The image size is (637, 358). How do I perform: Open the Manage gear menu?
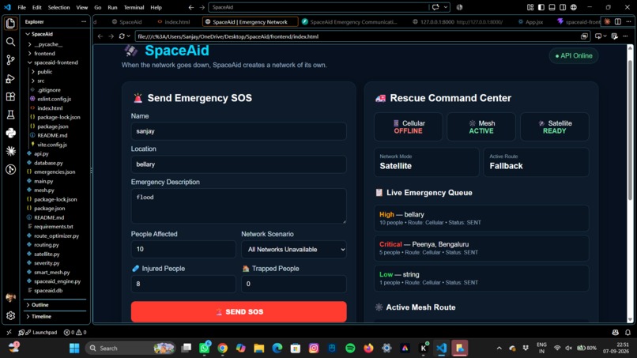click(x=10, y=315)
